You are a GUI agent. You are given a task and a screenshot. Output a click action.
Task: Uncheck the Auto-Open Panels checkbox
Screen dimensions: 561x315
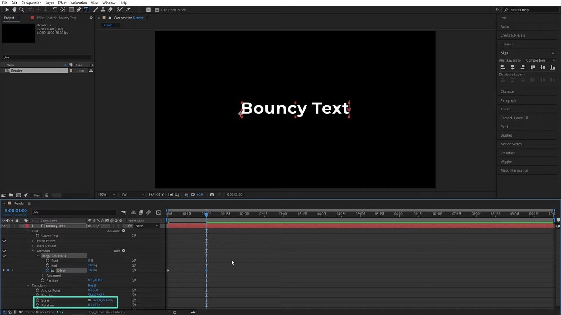(x=157, y=10)
